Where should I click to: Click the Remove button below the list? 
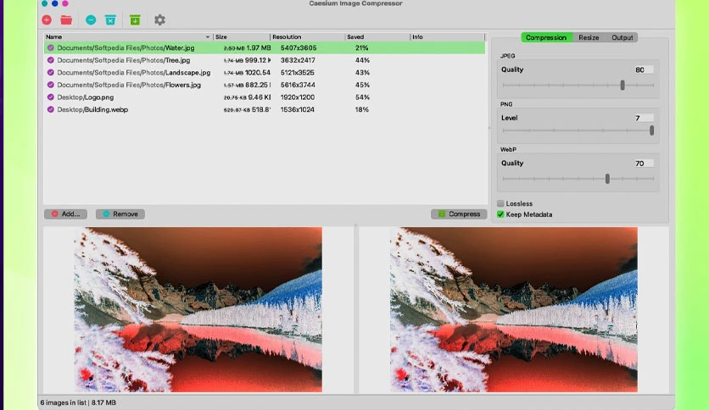point(120,214)
